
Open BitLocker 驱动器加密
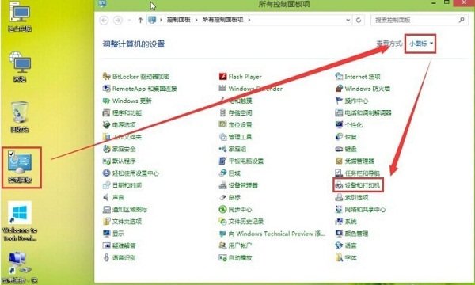pos(136,77)
